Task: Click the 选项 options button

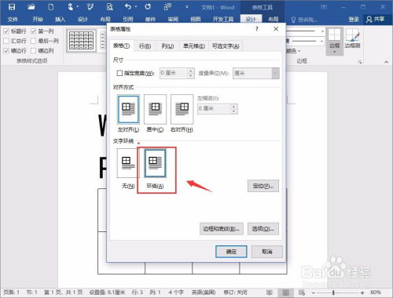Action: pyautogui.click(x=263, y=229)
